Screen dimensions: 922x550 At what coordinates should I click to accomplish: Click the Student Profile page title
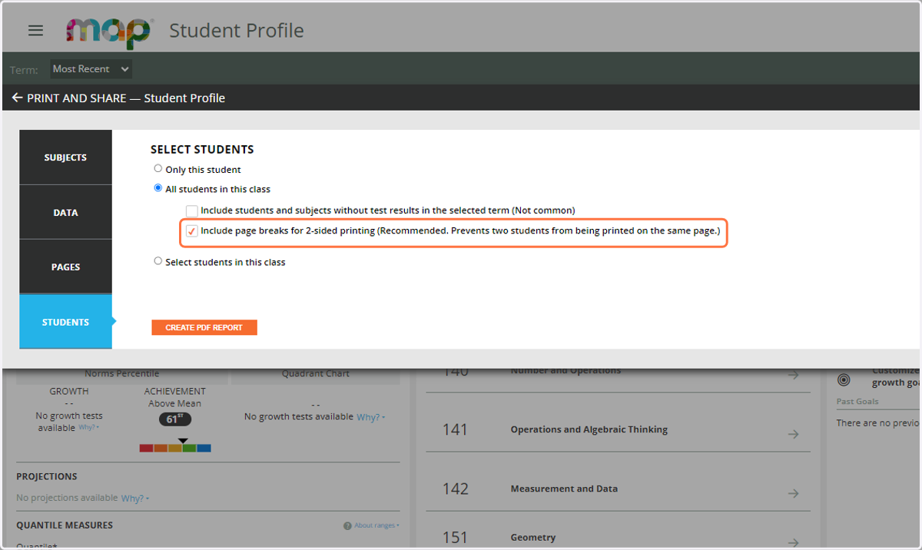click(237, 31)
